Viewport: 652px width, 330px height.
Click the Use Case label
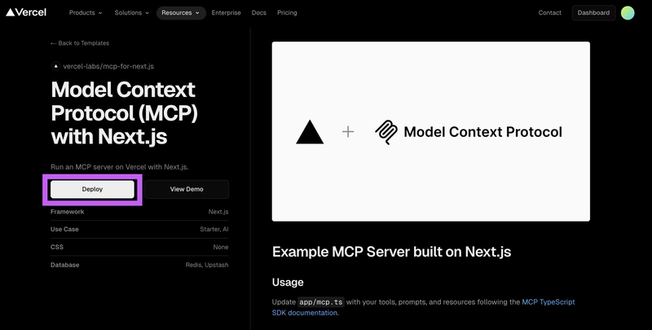[x=64, y=229]
